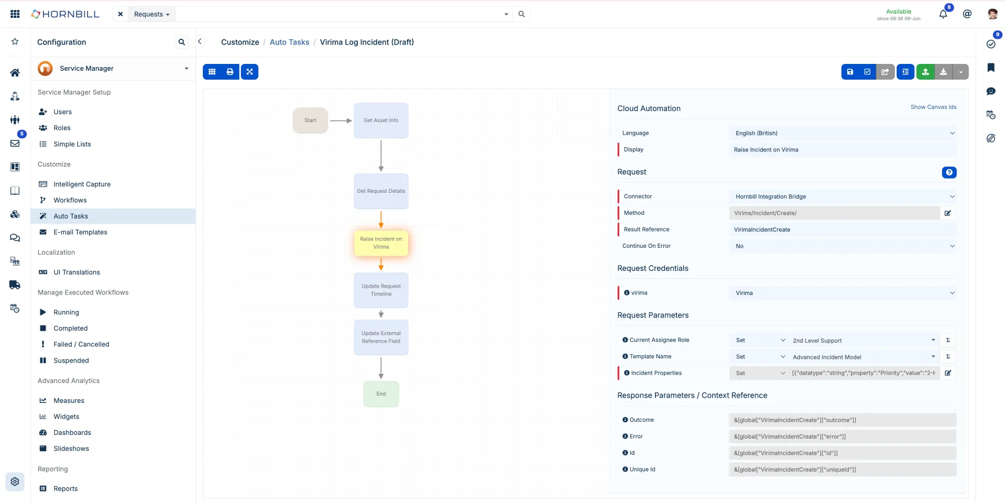Open Dashboards in Advanced Analytics
This screenshot has width=1006, height=503.
point(72,433)
